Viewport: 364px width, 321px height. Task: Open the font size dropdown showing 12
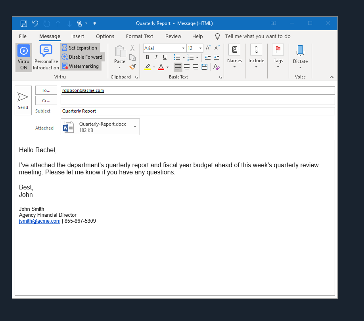tap(200, 48)
